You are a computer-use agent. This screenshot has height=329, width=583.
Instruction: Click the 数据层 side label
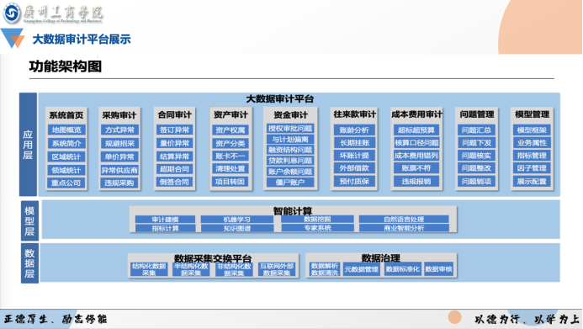coord(29,263)
